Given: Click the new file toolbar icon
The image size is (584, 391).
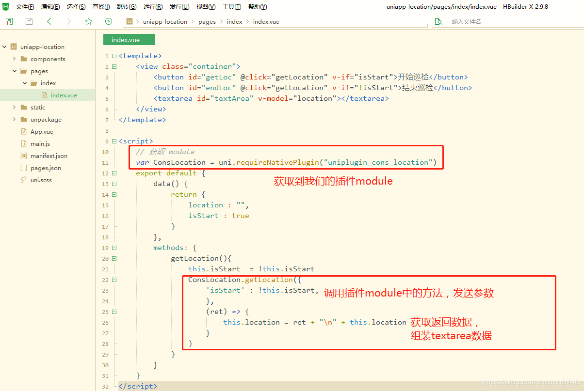Looking at the screenshot, I should pos(9,21).
